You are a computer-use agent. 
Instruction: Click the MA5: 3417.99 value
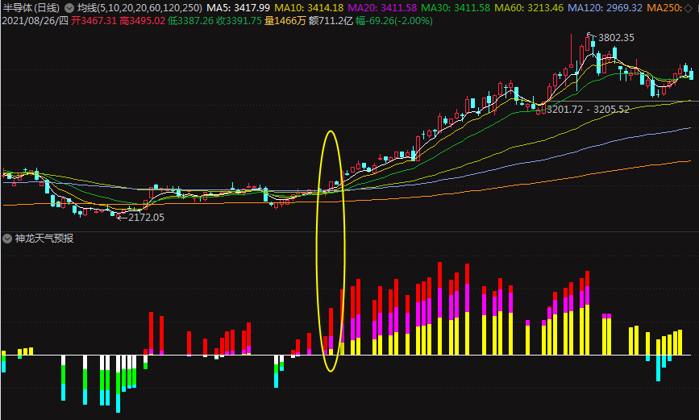point(238,8)
